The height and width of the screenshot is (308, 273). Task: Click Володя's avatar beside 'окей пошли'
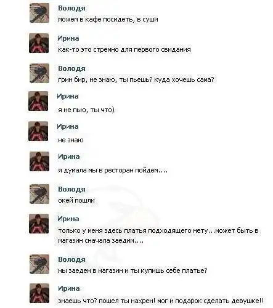[39, 194]
